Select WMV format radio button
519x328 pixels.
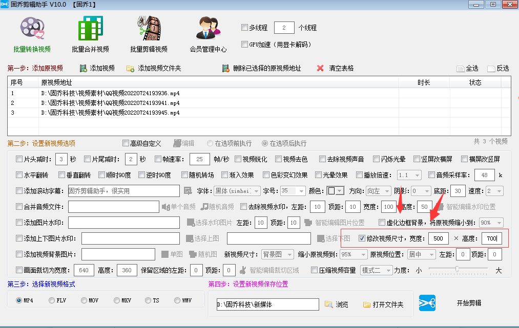coord(177,300)
